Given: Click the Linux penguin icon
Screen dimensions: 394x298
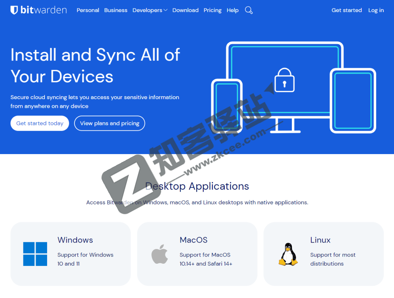Looking at the screenshot, I should pos(288,254).
